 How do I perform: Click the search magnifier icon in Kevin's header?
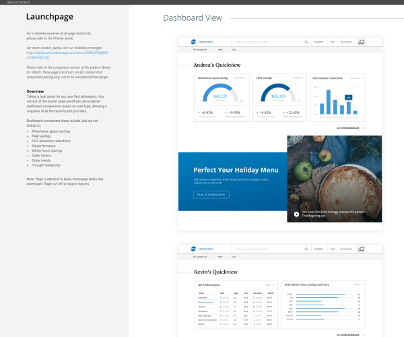306,249
